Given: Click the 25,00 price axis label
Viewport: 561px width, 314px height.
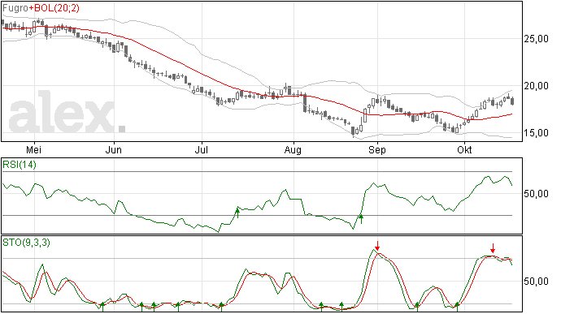Looking at the screenshot, I should (x=536, y=39).
